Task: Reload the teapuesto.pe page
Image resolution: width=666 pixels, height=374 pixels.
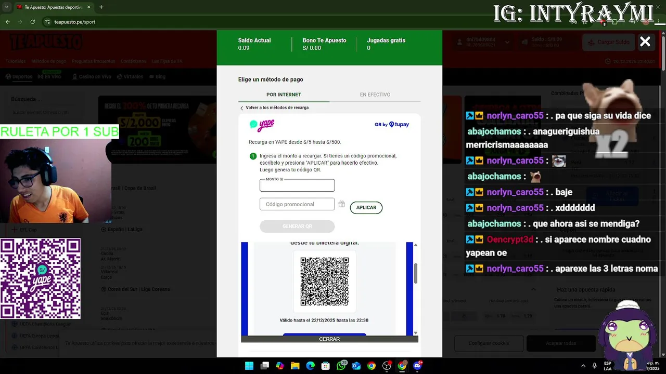Action: click(x=33, y=22)
